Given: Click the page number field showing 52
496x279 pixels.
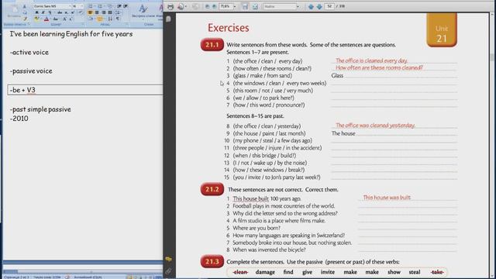Looking at the screenshot, I should [329, 6].
